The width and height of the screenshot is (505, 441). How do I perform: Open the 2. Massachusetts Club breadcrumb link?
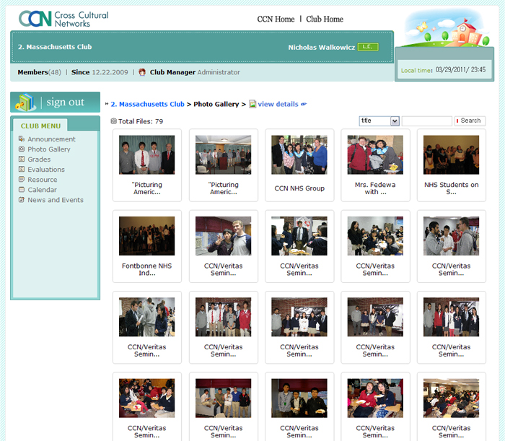pyautogui.click(x=147, y=104)
